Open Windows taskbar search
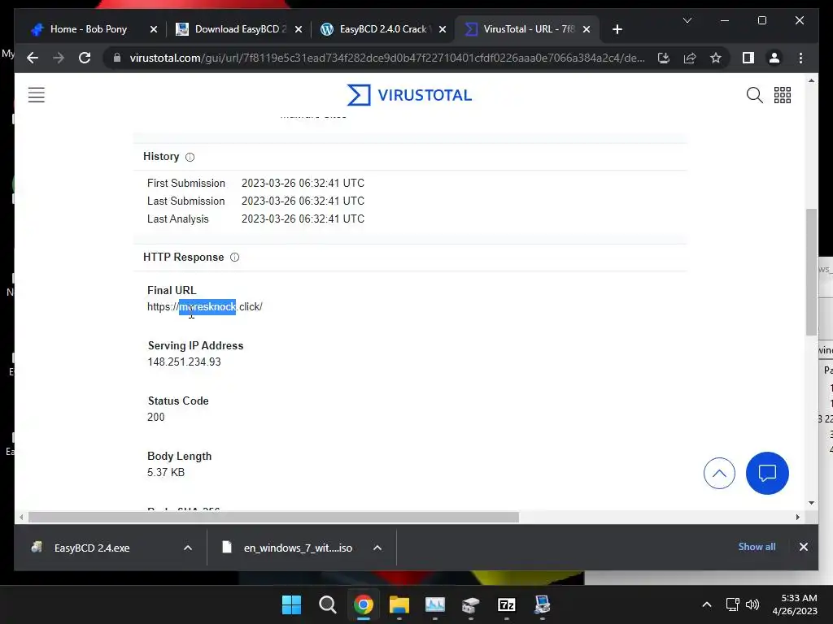Image resolution: width=833 pixels, height=624 pixels. coord(327,604)
